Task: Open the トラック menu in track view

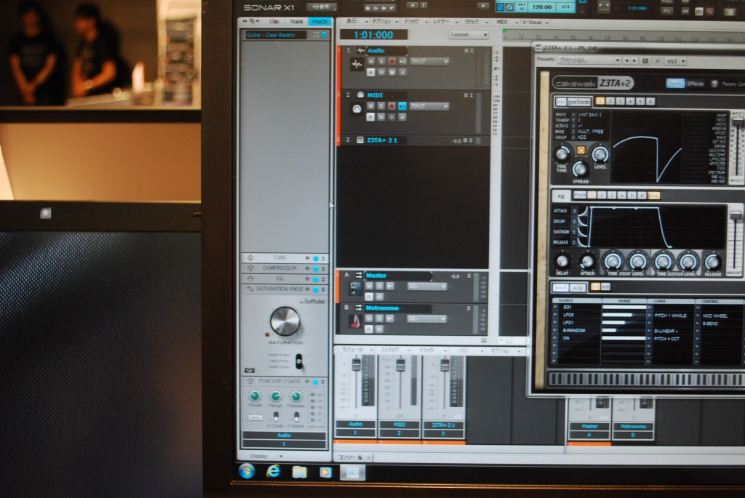Action: coord(415,21)
